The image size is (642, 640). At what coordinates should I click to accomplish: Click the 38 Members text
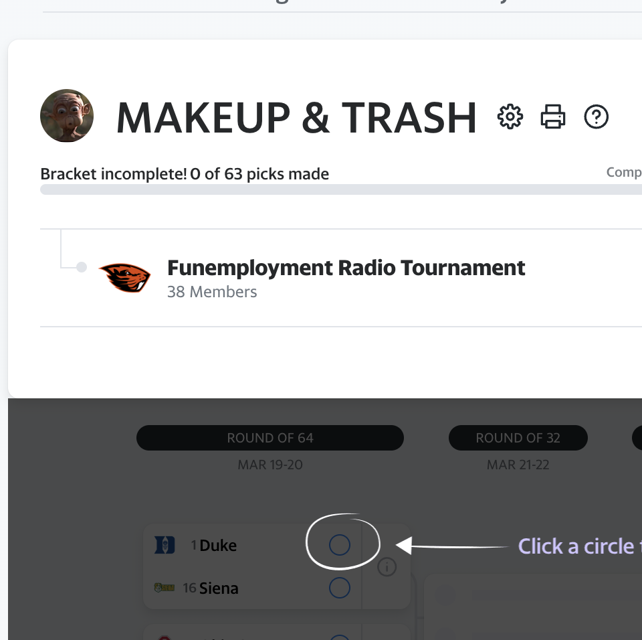coord(212,292)
